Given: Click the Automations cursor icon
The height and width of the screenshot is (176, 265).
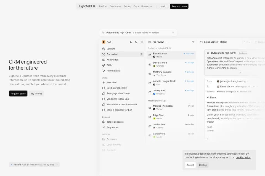Looking at the screenshot, I should pyautogui.click(x=104, y=71).
